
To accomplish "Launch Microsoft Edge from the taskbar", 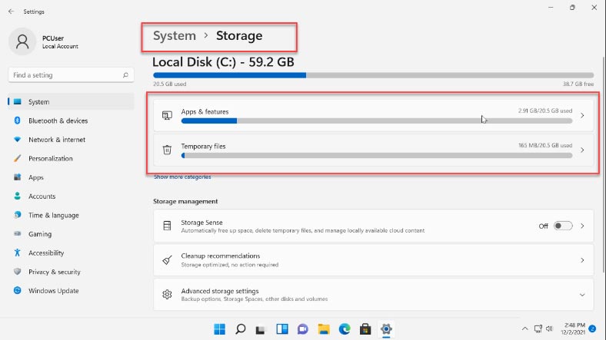I will 345,328.
